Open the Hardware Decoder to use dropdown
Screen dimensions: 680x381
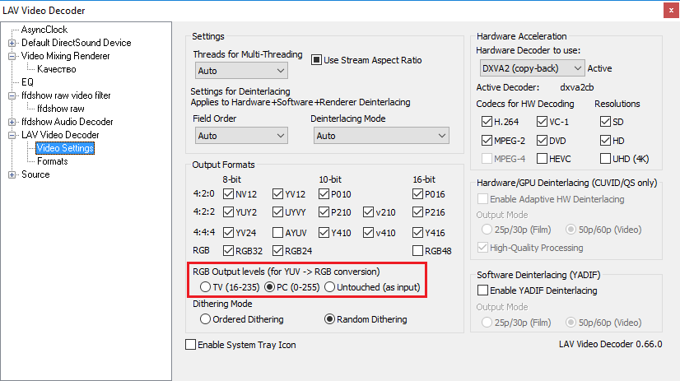coord(531,68)
